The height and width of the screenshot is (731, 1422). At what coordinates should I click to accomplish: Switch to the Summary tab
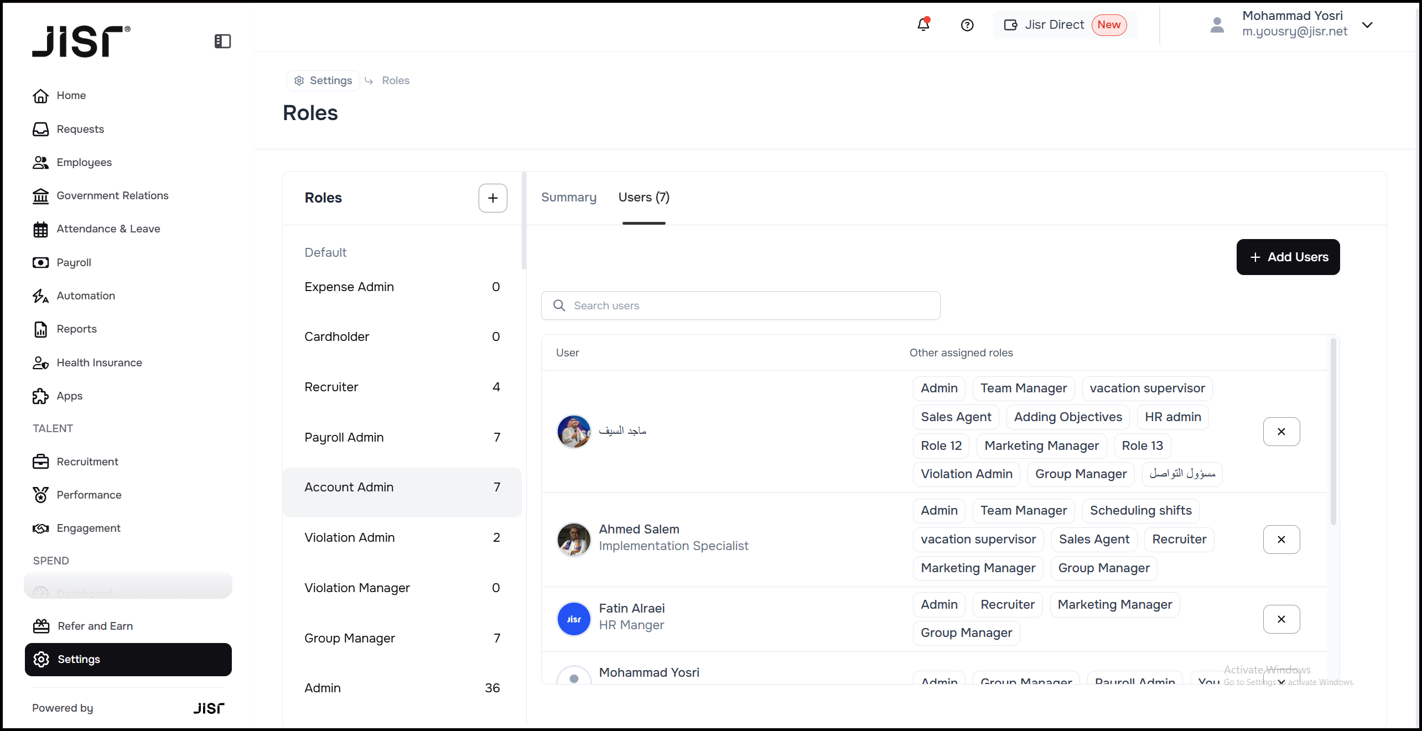point(568,198)
